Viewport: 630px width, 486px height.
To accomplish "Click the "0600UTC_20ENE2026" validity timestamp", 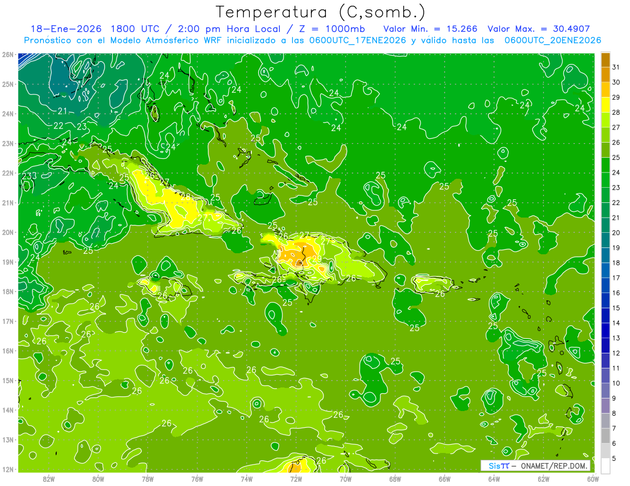I will tap(552, 40).
